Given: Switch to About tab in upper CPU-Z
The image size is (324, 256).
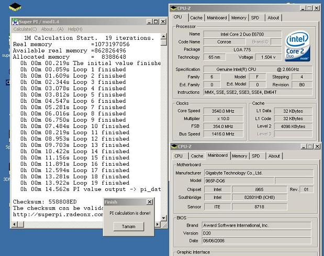Looking at the screenshot, I should [x=273, y=18].
